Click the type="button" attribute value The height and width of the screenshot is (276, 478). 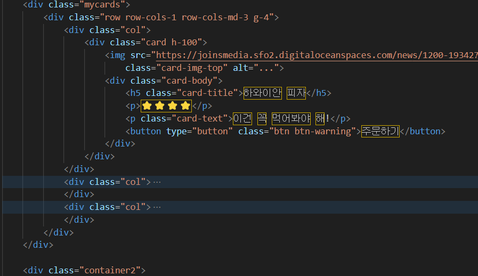click(x=212, y=132)
